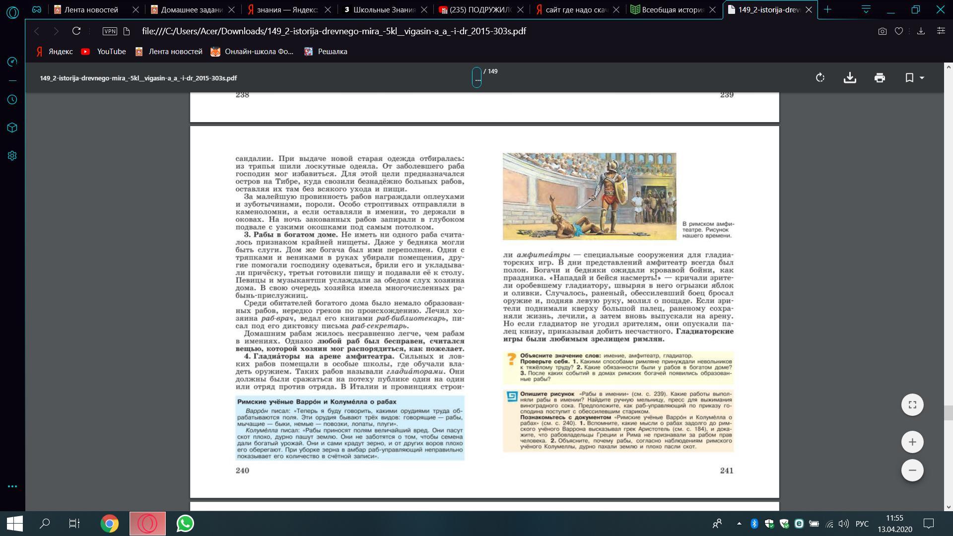Viewport: 953px width, 536px height.
Task: Download the PDF document
Action: pyautogui.click(x=850, y=78)
